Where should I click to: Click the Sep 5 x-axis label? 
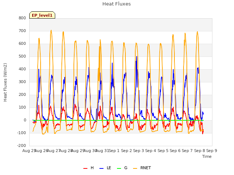(x=163, y=151)
